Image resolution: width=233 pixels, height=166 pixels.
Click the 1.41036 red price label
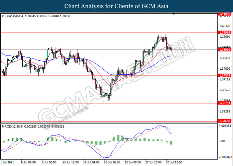tap(225, 14)
